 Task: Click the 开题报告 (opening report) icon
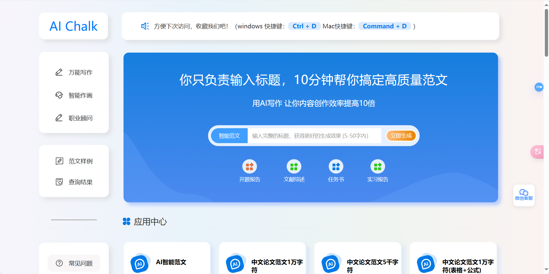coord(250,167)
